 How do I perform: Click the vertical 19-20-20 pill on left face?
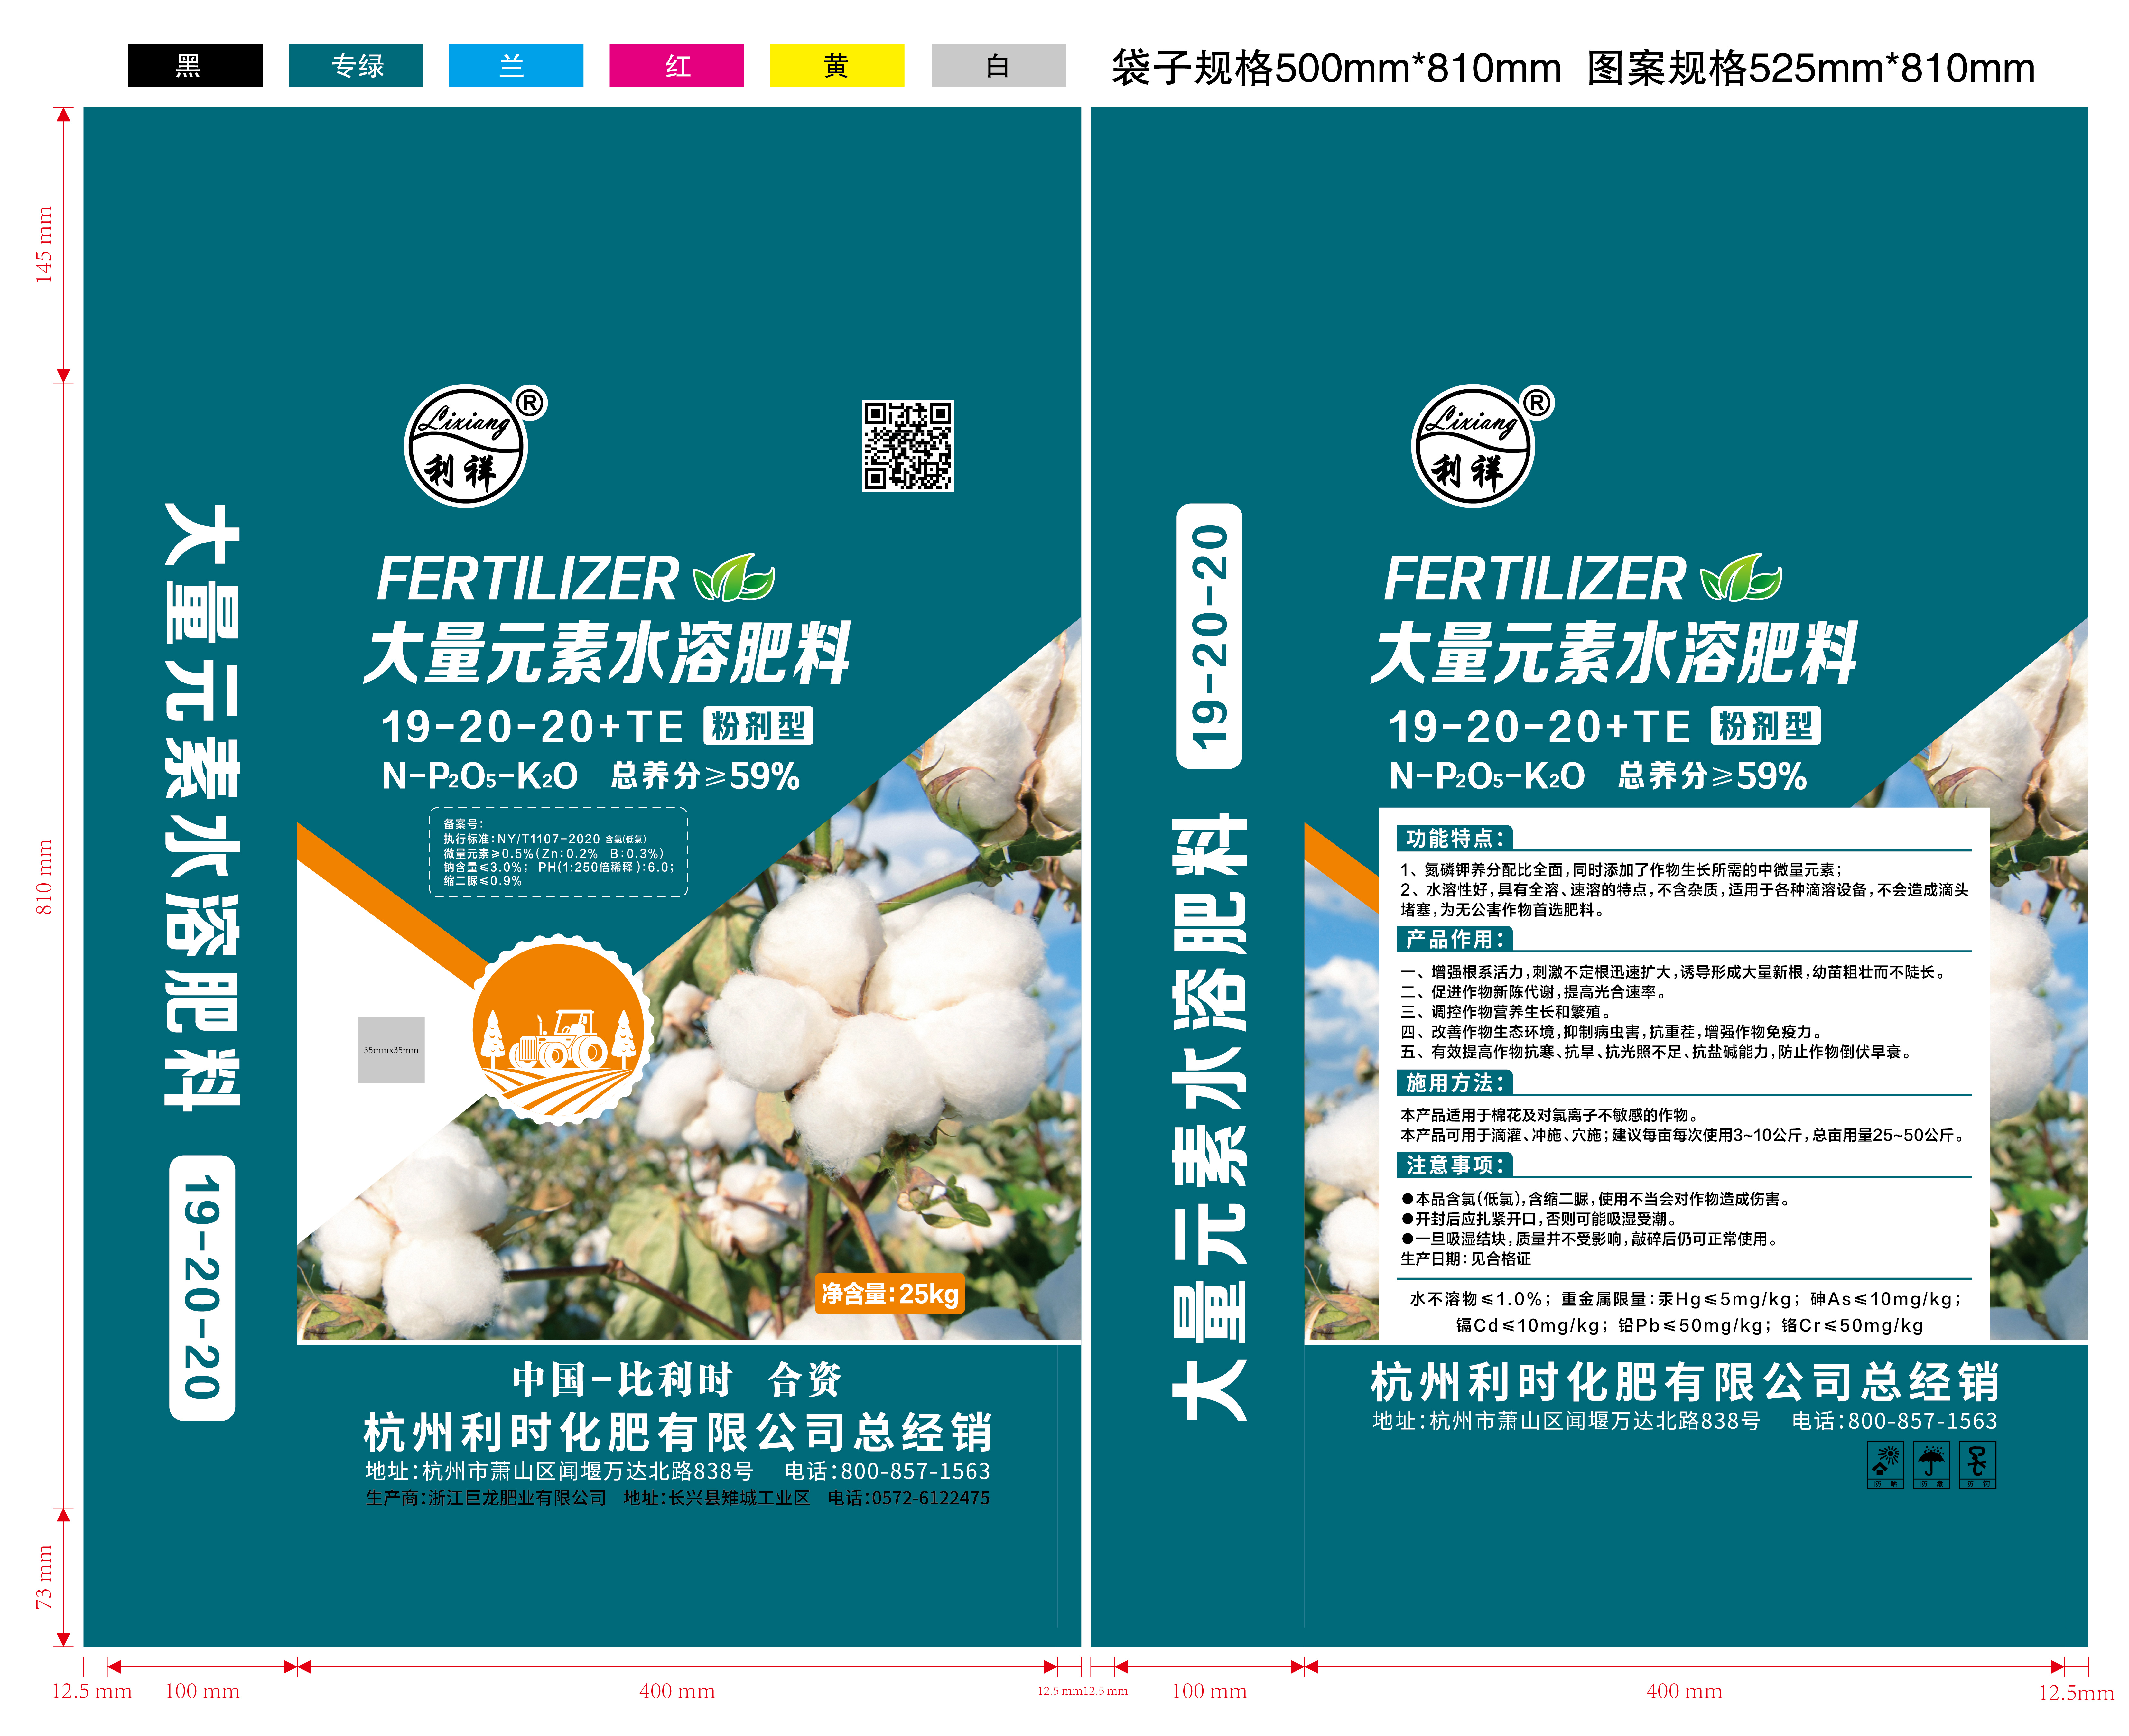[202, 1288]
